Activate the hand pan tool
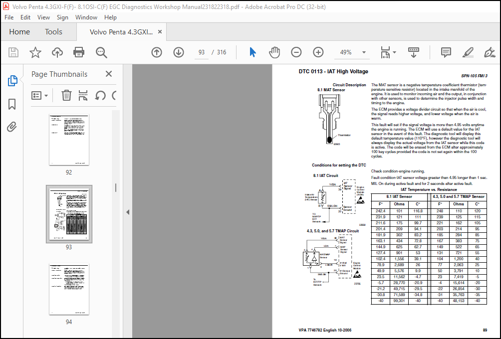 pos(274,52)
